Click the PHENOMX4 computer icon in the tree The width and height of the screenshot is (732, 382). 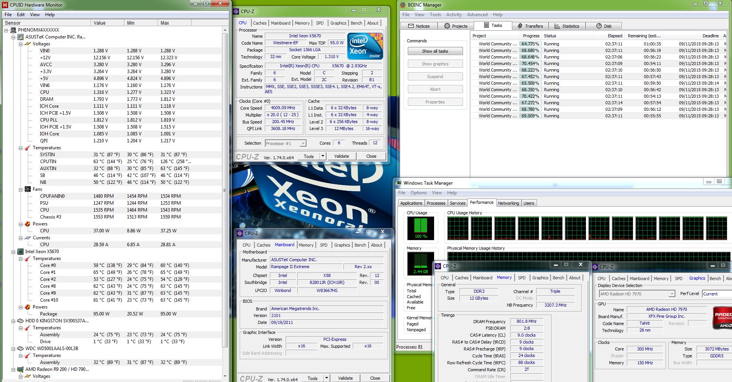13,30
